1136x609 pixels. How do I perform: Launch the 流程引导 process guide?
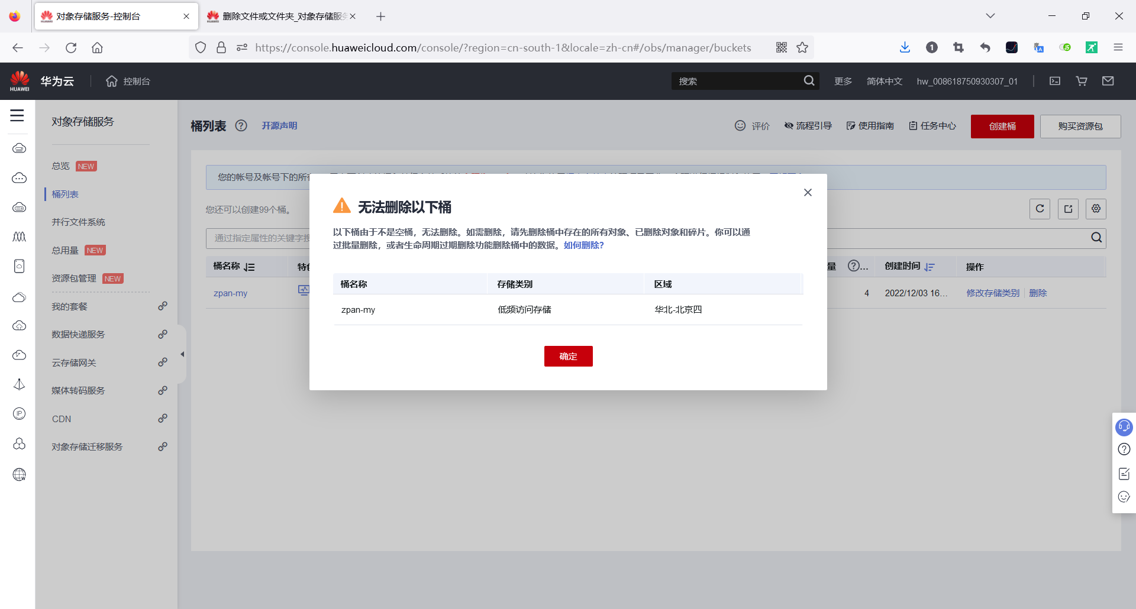(808, 125)
